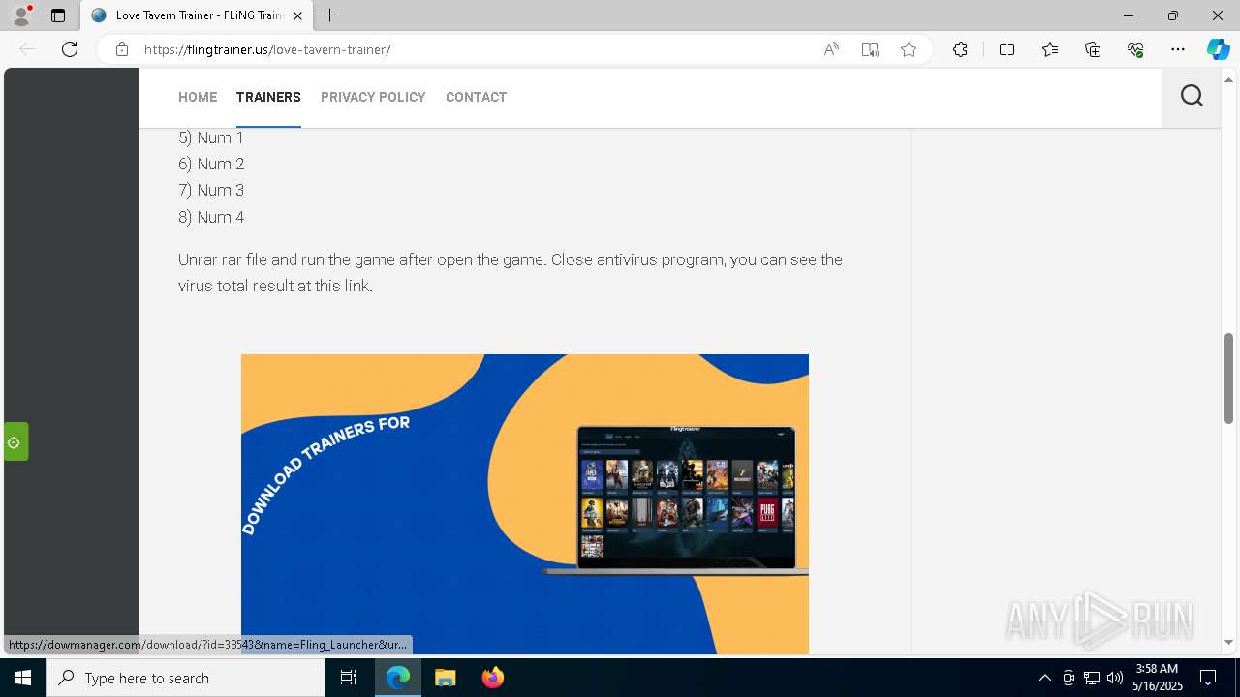Viewport: 1240px width, 697px height.
Task: Click Microsoft Edge taskbar icon
Action: click(x=398, y=678)
